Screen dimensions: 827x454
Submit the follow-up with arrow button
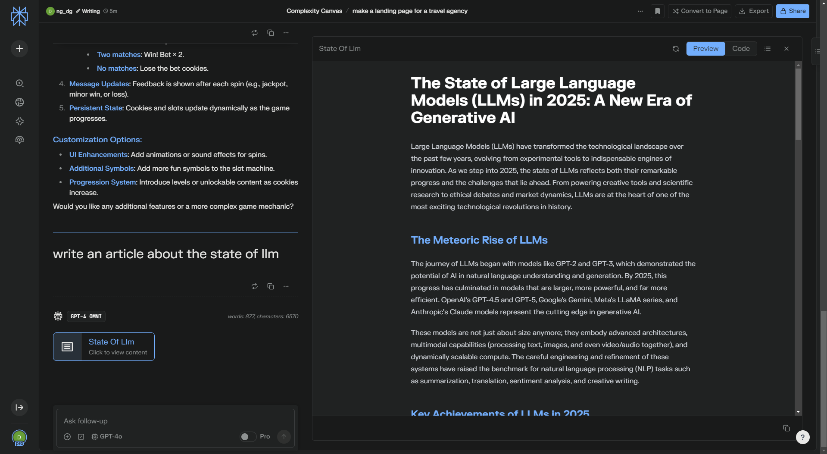[284, 437]
